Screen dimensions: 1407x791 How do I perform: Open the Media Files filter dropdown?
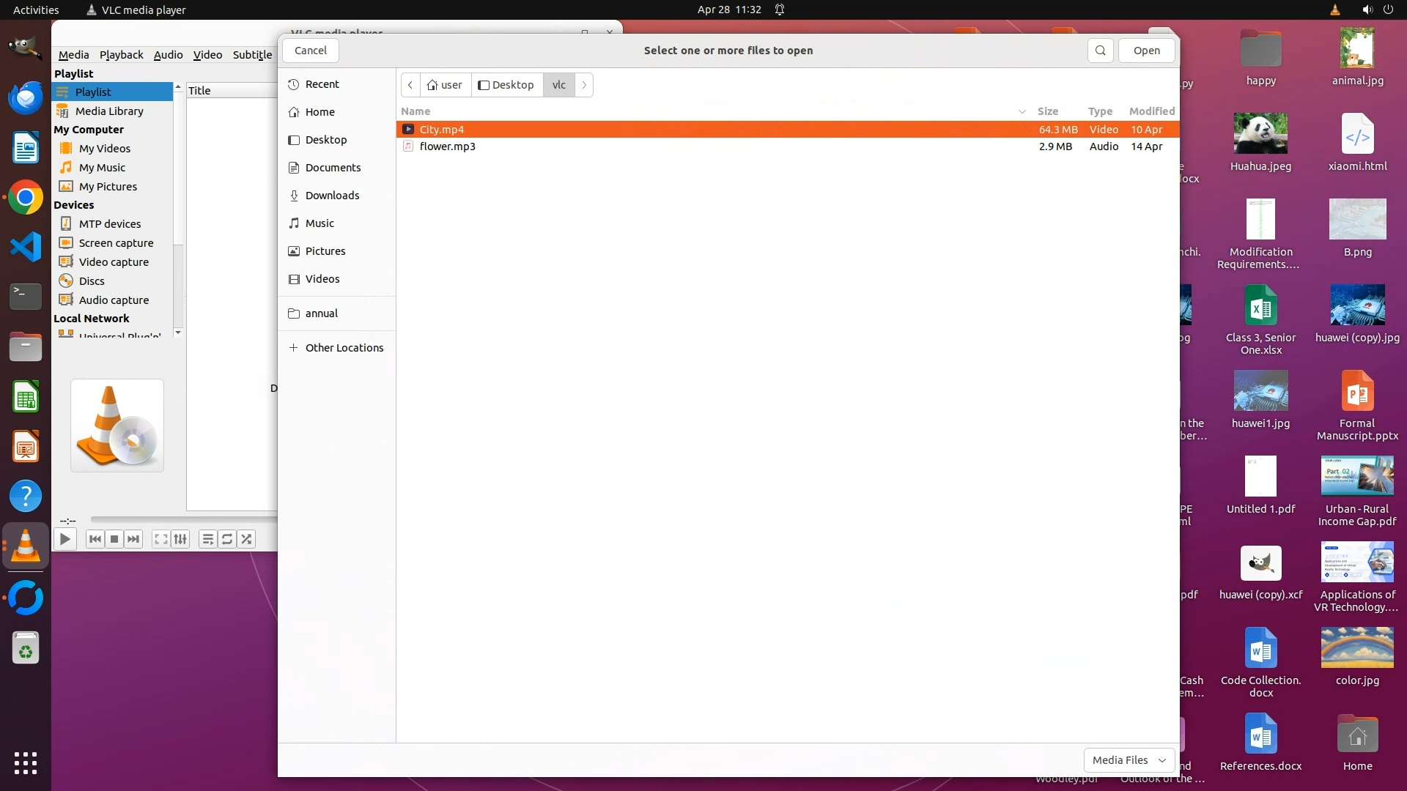pos(1129,760)
